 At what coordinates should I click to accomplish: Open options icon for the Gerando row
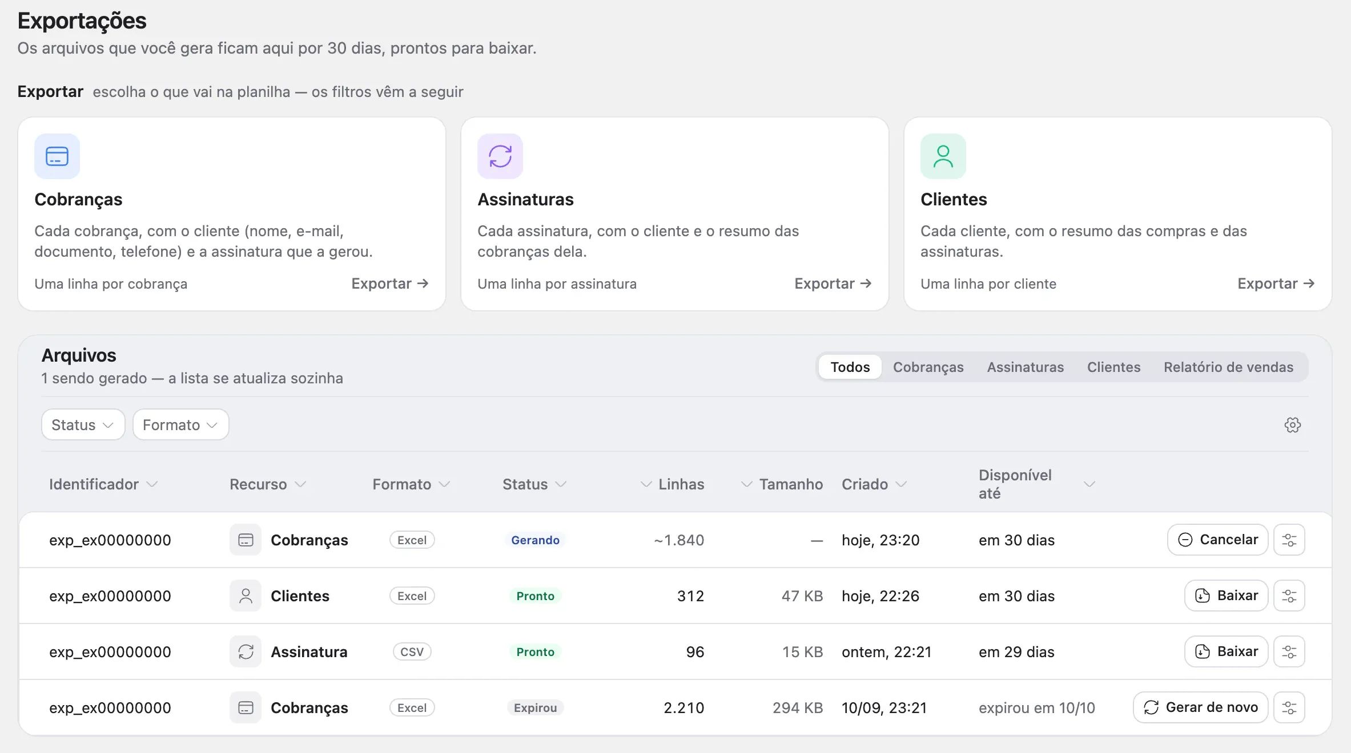pyautogui.click(x=1289, y=540)
